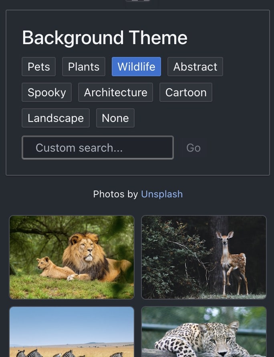Open the Unsplash link
274x357 pixels.
click(162, 194)
